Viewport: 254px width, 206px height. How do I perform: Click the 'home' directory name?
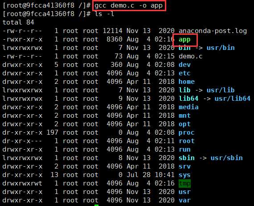[x=187, y=82]
